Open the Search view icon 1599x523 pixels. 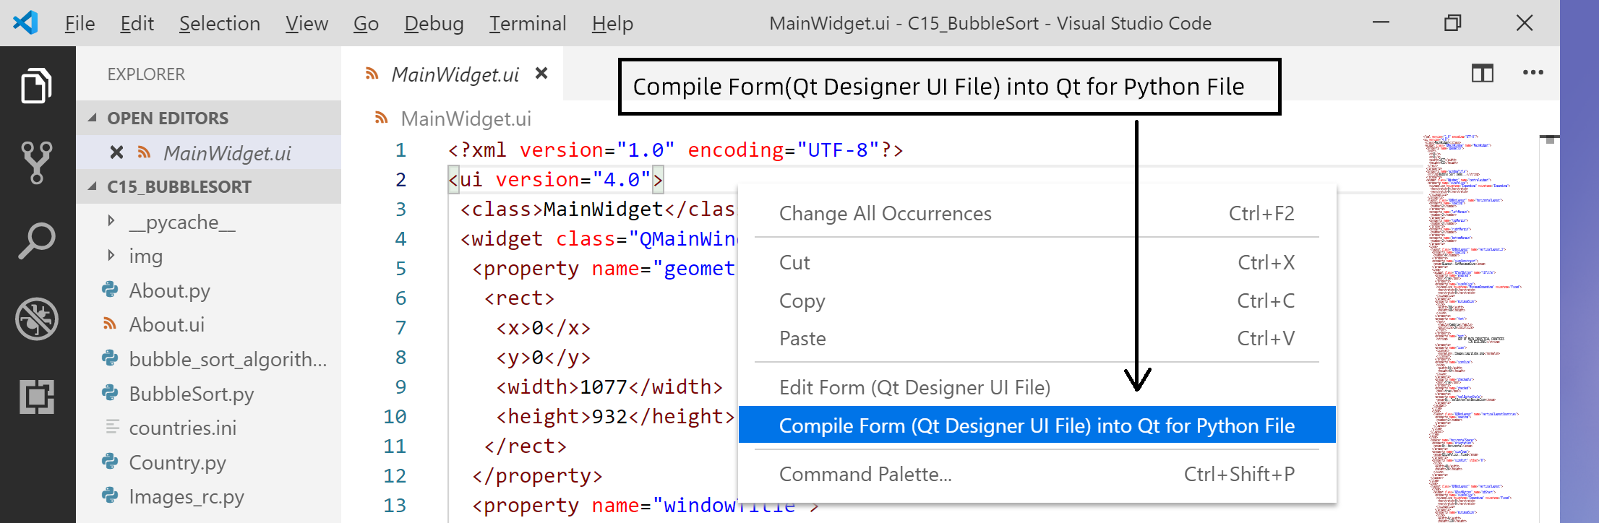coord(37,241)
